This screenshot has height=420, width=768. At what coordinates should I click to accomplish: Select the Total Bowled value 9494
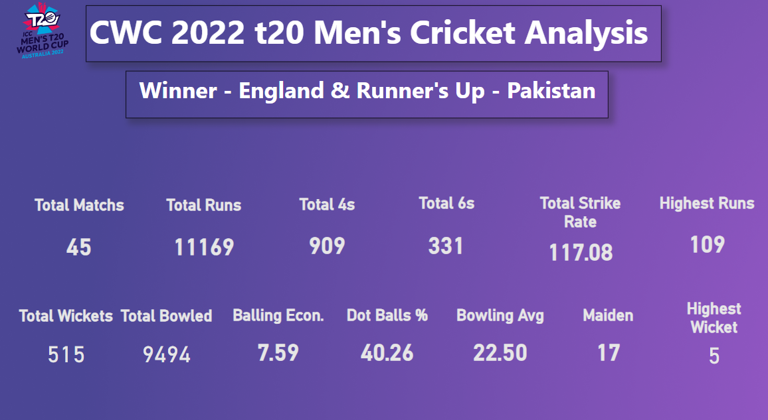point(167,355)
